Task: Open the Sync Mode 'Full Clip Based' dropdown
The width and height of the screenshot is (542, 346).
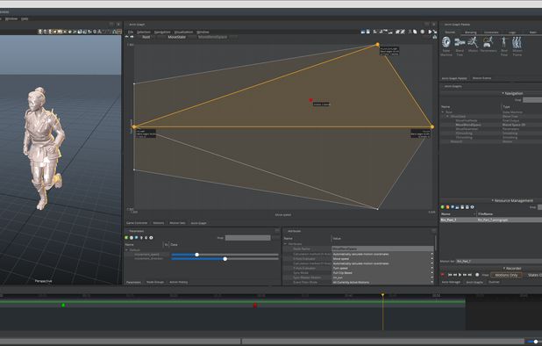Action: click(x=382, y=272)
